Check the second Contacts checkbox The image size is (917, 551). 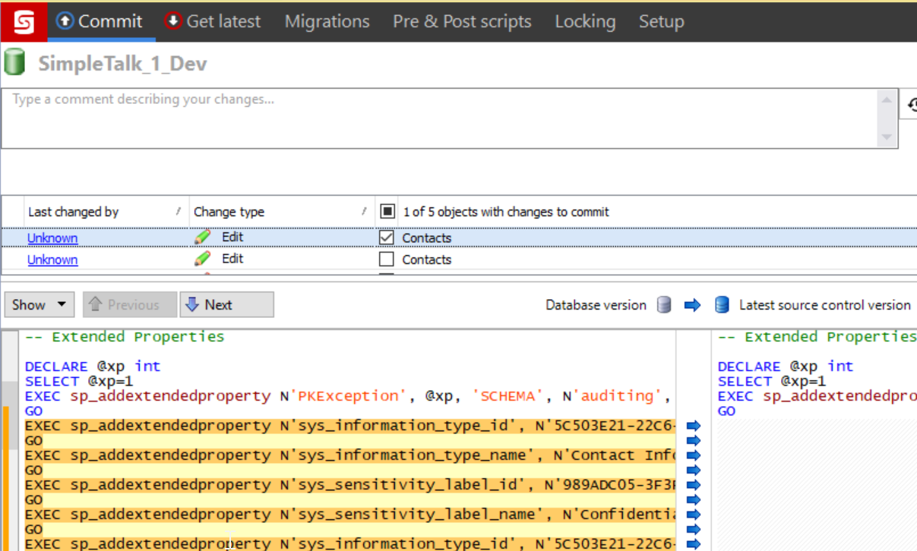[x=387, y=260]
